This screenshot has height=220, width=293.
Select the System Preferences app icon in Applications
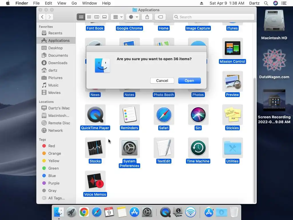[x=129, y=148]
